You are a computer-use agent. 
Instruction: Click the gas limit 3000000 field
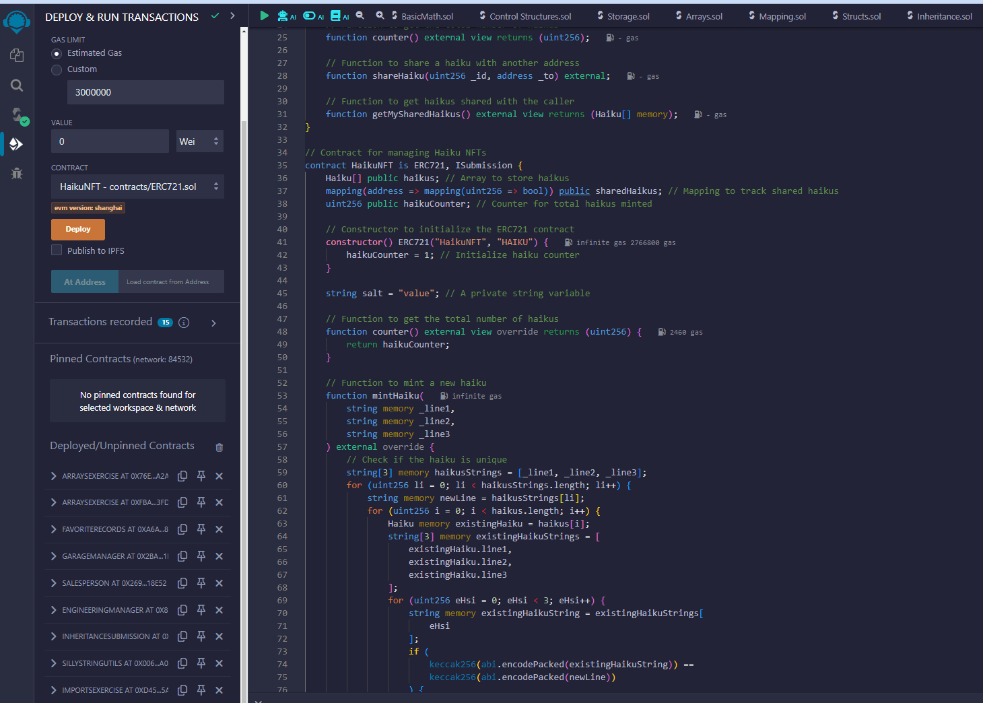tap(145, 92)
